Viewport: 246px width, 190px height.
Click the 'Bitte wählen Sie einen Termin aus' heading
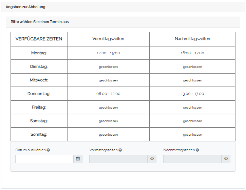(x=40, y=22)
